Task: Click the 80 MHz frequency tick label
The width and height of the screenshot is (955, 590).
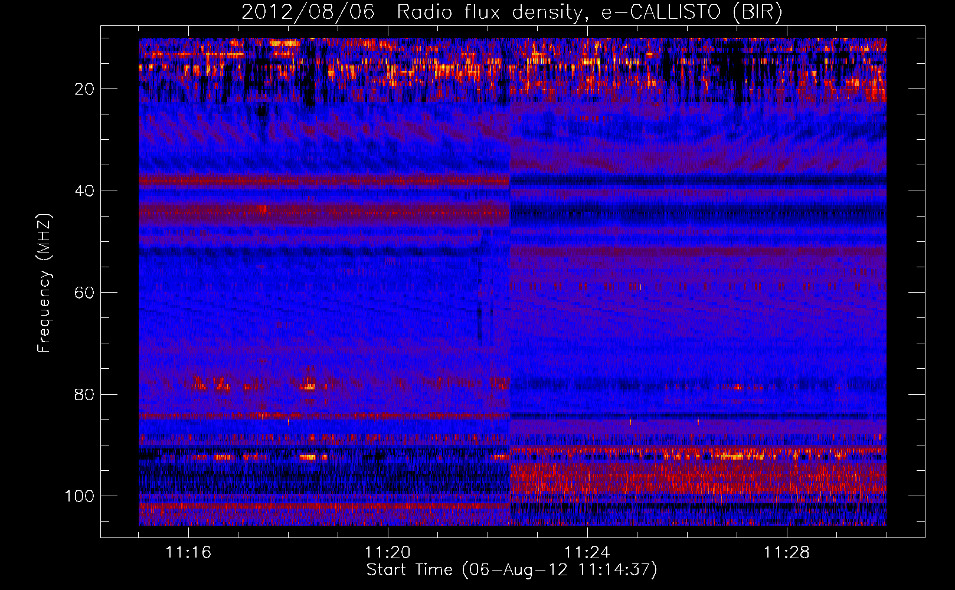Action: pos(84,394)
